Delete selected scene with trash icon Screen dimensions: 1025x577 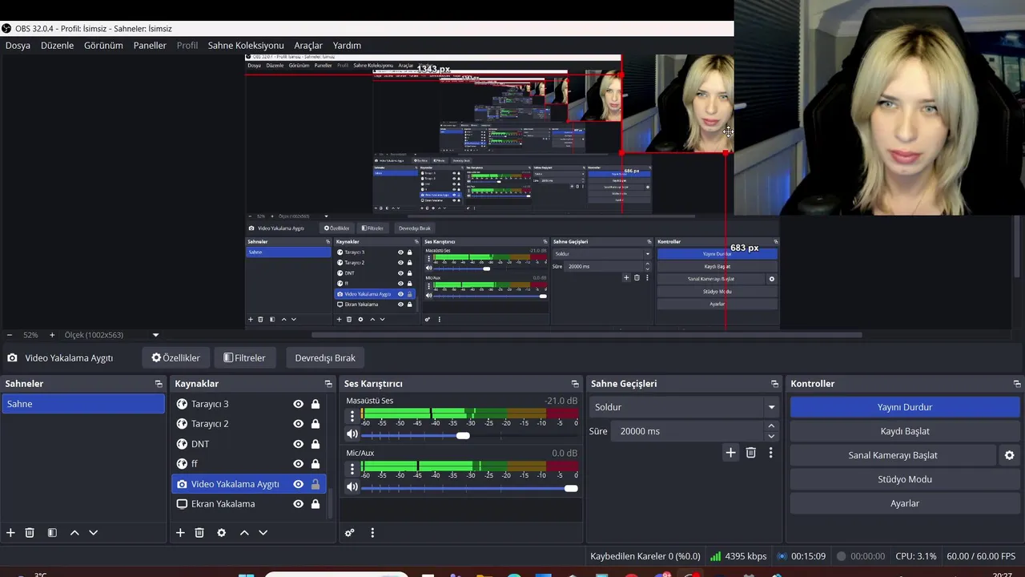[30, 532]
